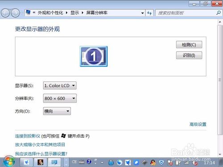Show hidden tray icons arrow
Screen dimensions: 223x167
tap(102, 163)
